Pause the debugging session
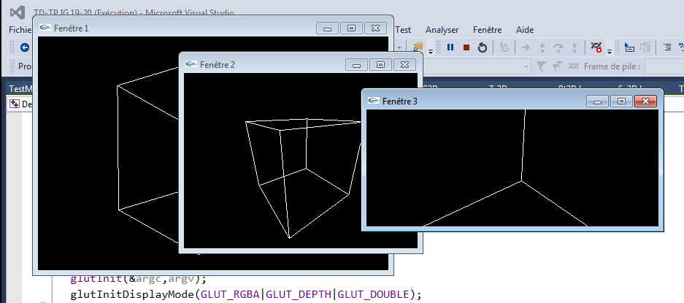This screenshot has width=684, height=303. 450,47
